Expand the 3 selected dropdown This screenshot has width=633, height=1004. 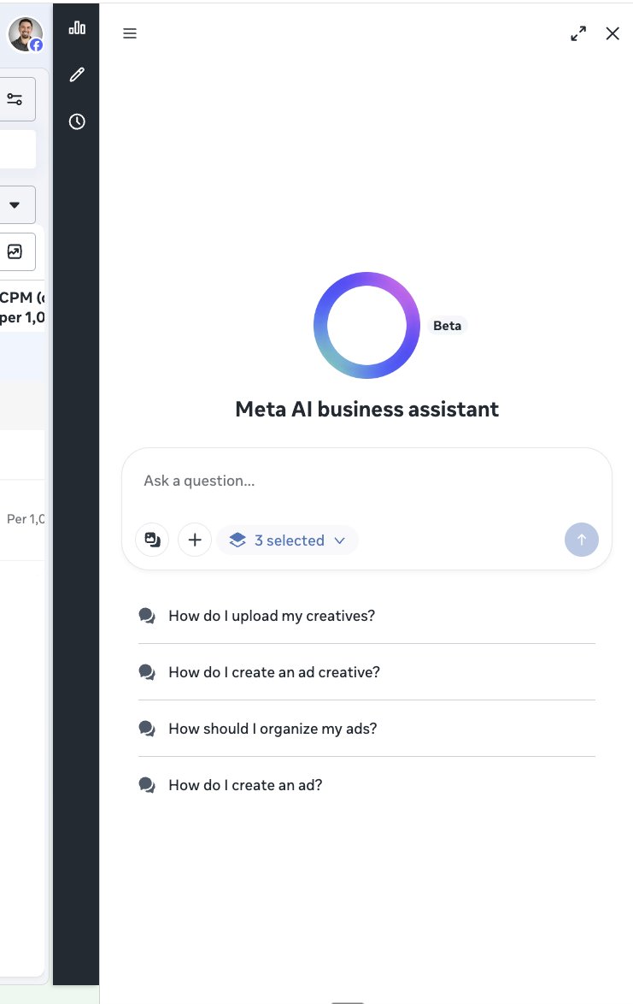click(288, 540)
